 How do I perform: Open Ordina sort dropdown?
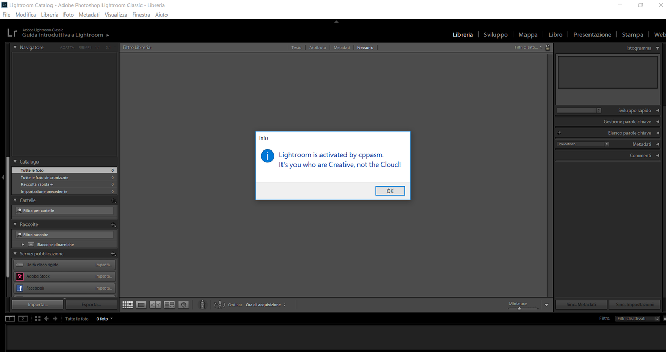pyautogui.click(x=265, y=305)
